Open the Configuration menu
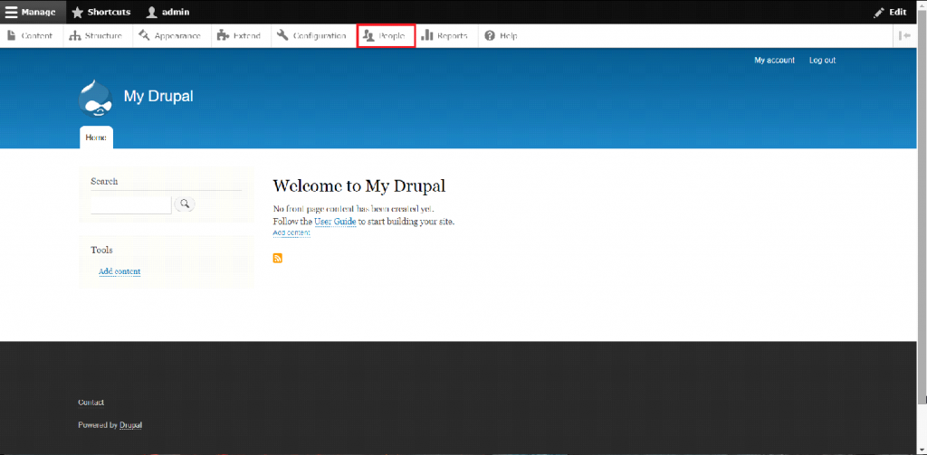This screenshot has height=455, width=927. click(311, 36)
